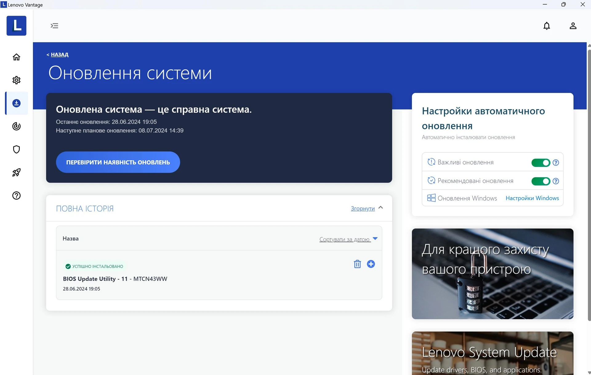
Task: Open the Smart Performance rocket icon
Action: [16, 173]
